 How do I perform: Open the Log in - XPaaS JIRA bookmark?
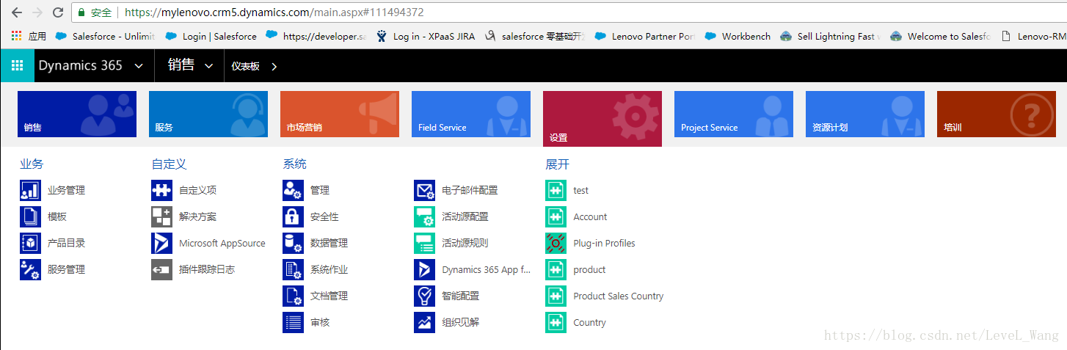(x=425, y=36)
